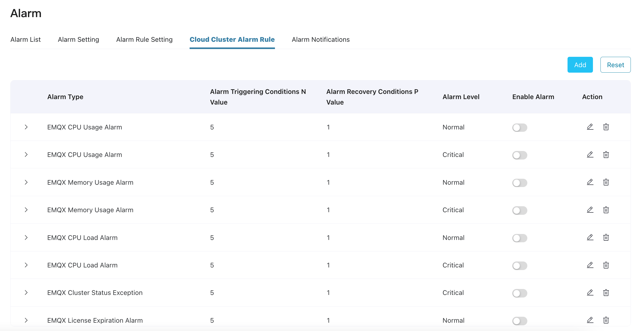Delete the Normal EMQX CPU Usage Alarm rule
Viewport: 636px width, 331px height.
pos(606,127)
